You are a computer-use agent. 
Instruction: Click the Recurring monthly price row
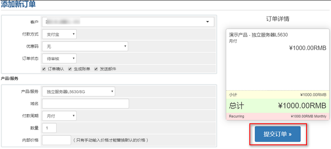click(x=278, y=116)
